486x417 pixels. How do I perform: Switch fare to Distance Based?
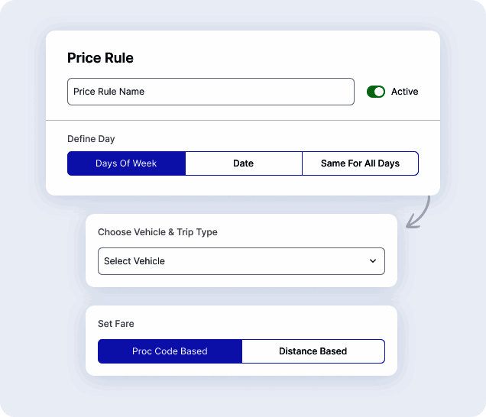pyautogui.click(x=313, y=351)
